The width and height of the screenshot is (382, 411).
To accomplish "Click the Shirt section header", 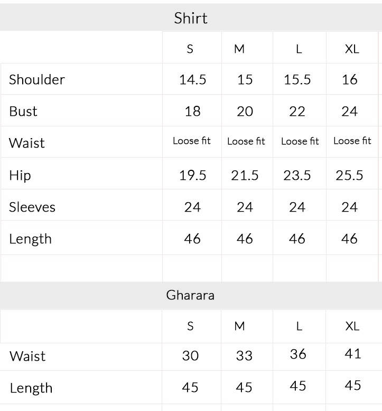I will click(191, 18).
